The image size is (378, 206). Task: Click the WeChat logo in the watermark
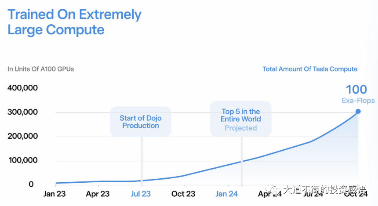tap(276, 189)
